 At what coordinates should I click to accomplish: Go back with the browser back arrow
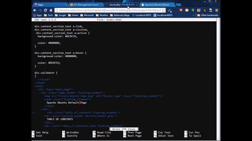click(x=35, y=10)
